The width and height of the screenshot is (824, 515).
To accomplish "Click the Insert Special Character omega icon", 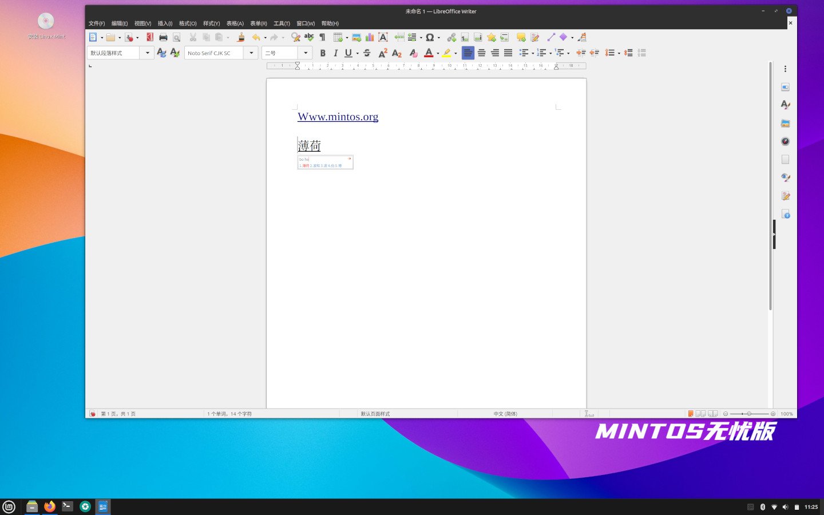I will point(430,37).
